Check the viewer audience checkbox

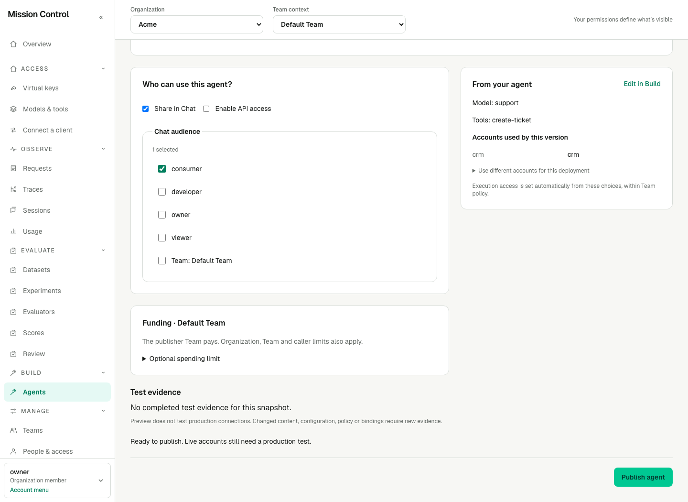click(162, 238)
